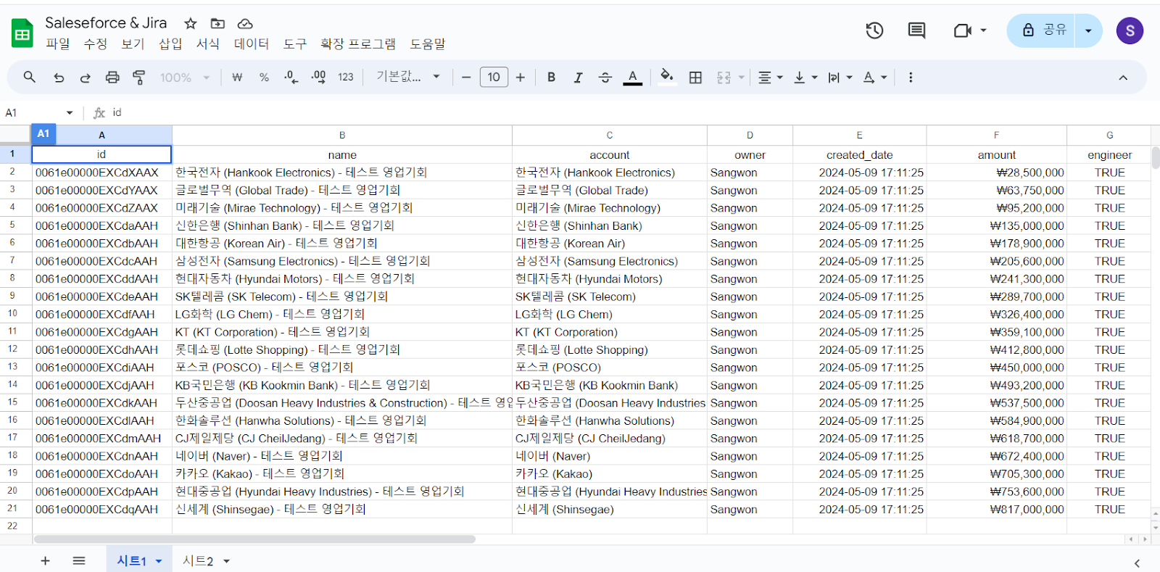Open the Google Sheets home icon
The width and height of the screenshot is (1160, 572).
[x=22, y=33]
